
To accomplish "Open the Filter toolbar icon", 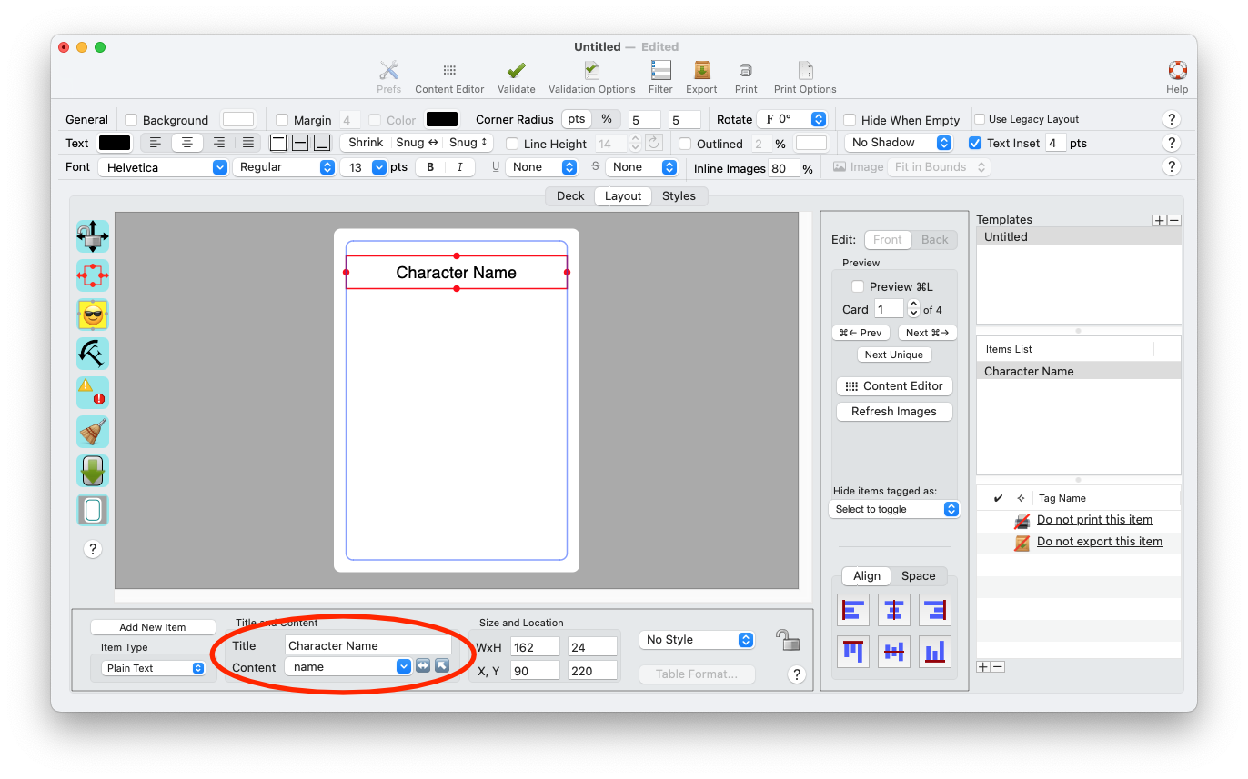I will [x=661, y=70].
